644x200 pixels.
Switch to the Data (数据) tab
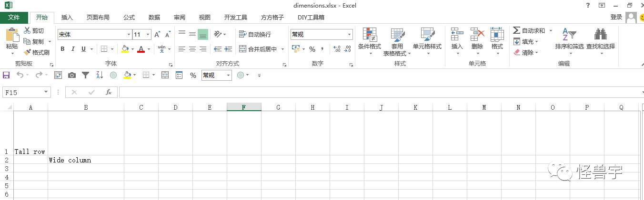pyautogui.click(x=154, y=18)
